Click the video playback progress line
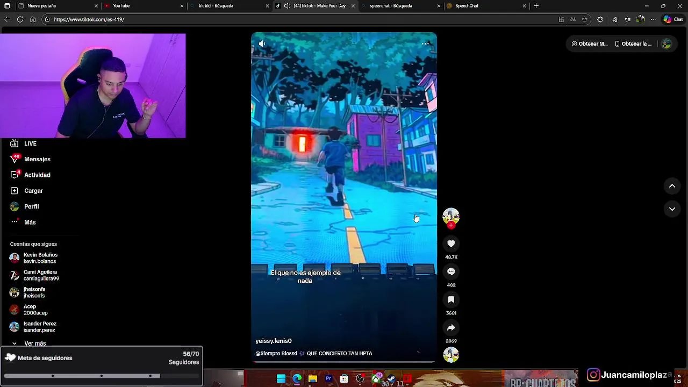Viewport: 688px width, 387px height. coord(344,362)
